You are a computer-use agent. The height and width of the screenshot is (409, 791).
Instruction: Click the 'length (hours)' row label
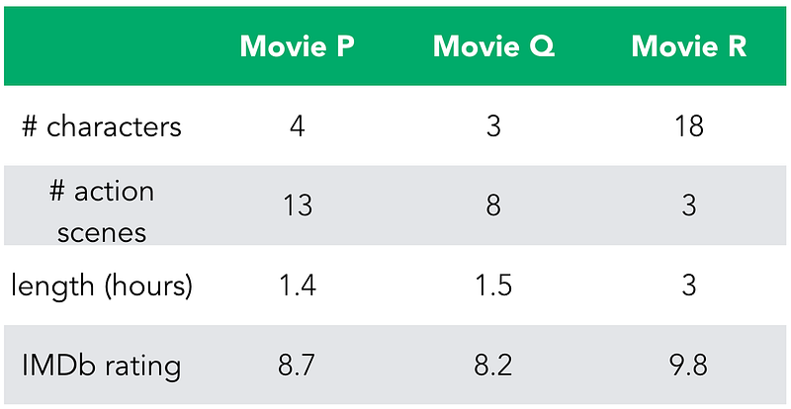pos(102,286)
